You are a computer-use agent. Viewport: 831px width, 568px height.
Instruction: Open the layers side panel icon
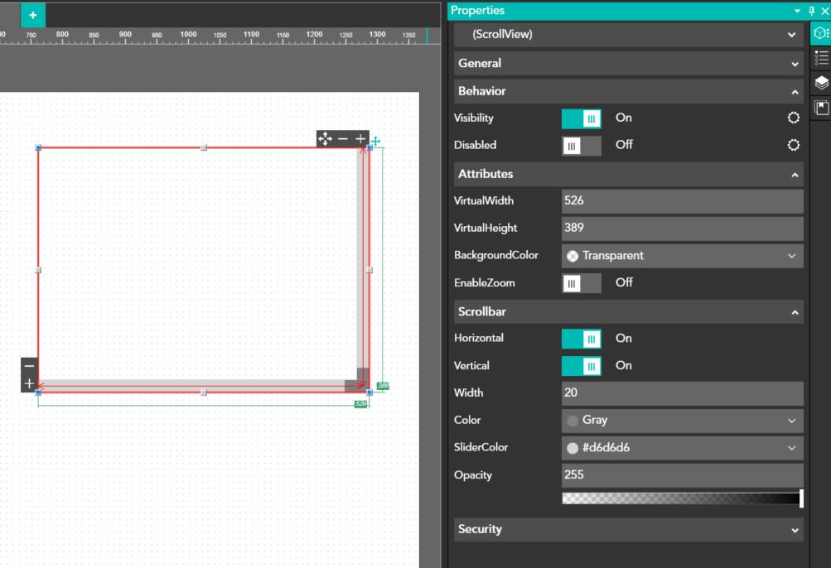820,83
